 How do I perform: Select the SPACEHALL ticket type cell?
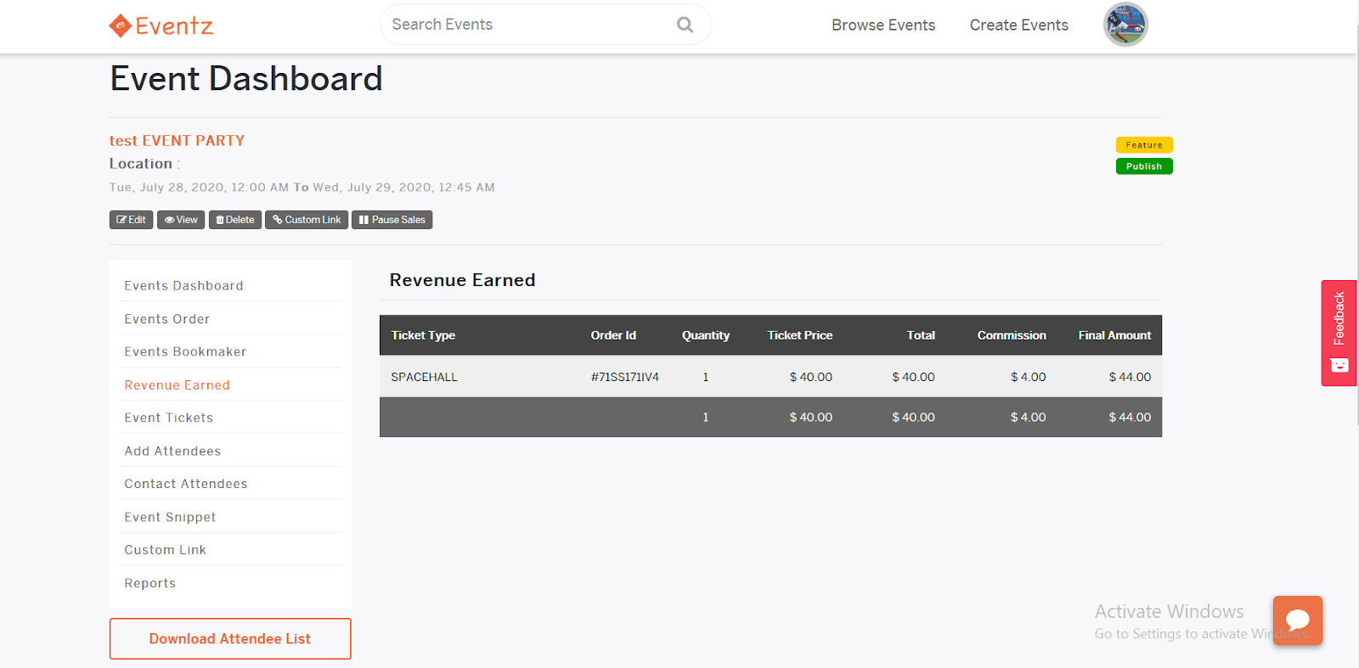424,377
